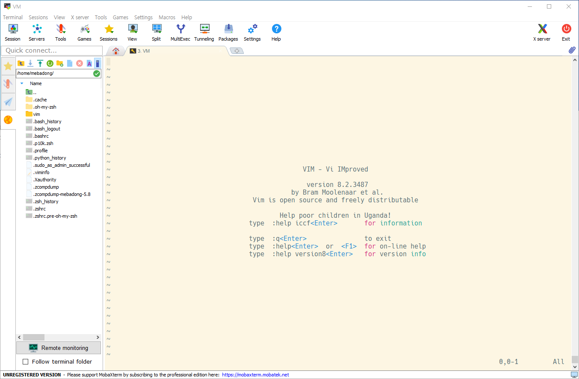579x379 pixels.
Task: Open the Help menu
Action: click(186, 18)
